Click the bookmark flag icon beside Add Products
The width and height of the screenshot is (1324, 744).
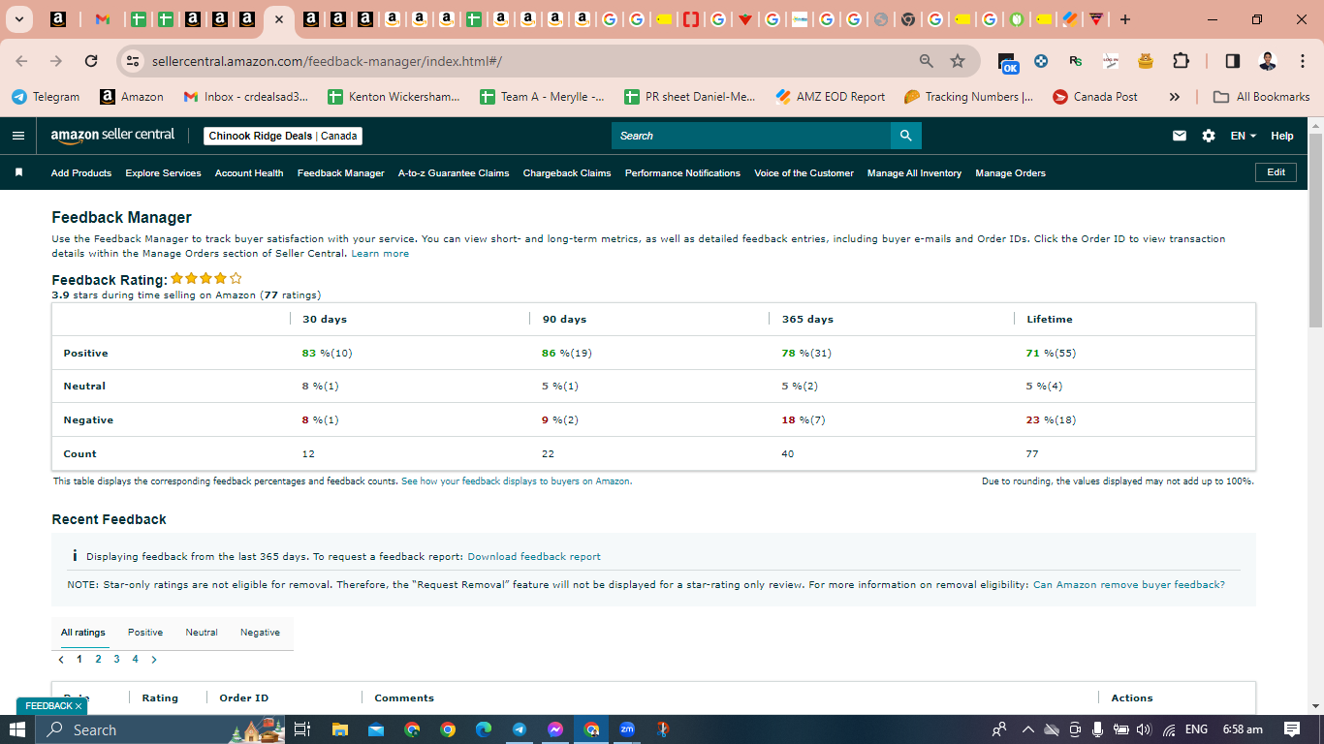click(x=18, y=172)
